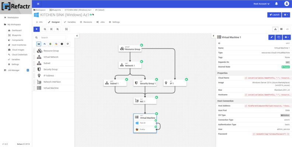Select the Subnet 1 node
Image resolution: width=292 pixels, height=147 pixels.
(x=115, y=83)
